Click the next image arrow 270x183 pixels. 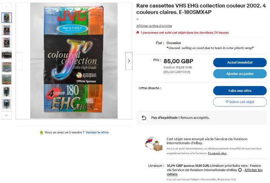pos(129,61)
